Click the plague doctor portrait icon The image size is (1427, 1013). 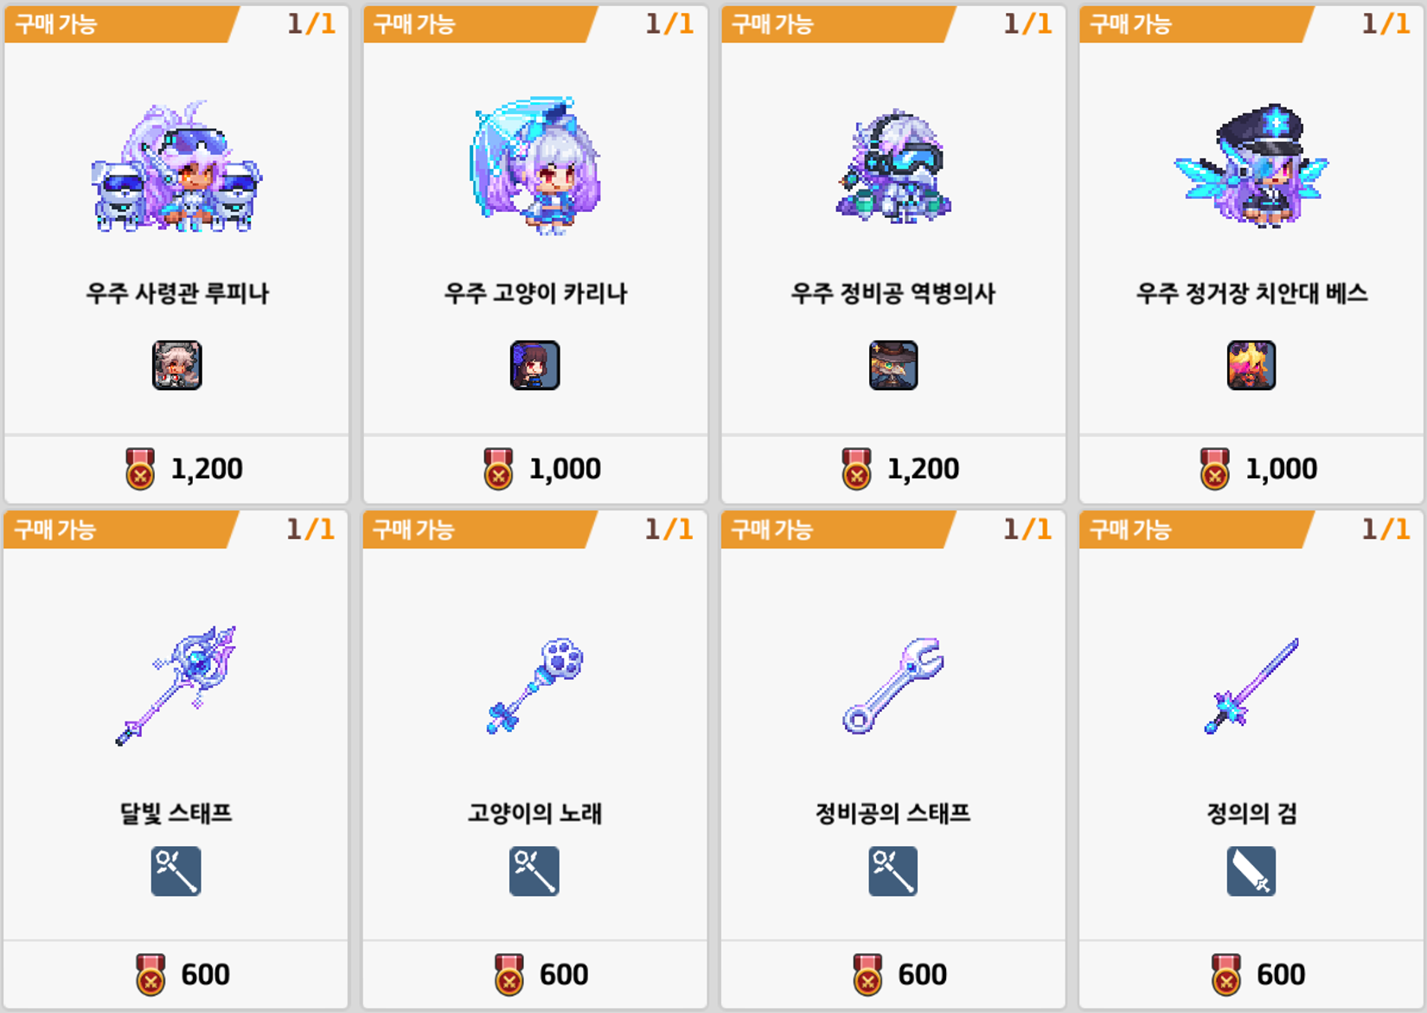[893, 365]
